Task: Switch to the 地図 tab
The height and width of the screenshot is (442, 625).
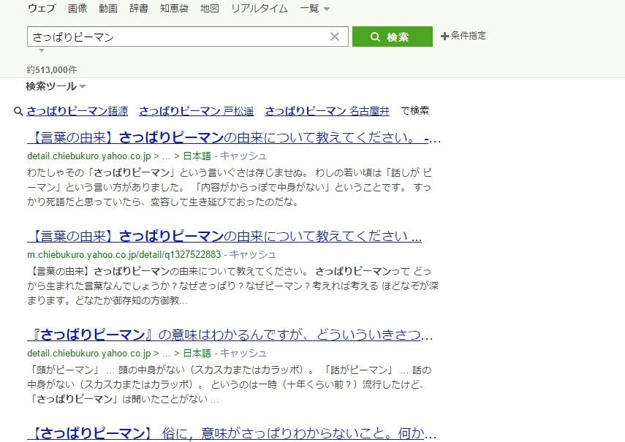Action: (210, 8)
